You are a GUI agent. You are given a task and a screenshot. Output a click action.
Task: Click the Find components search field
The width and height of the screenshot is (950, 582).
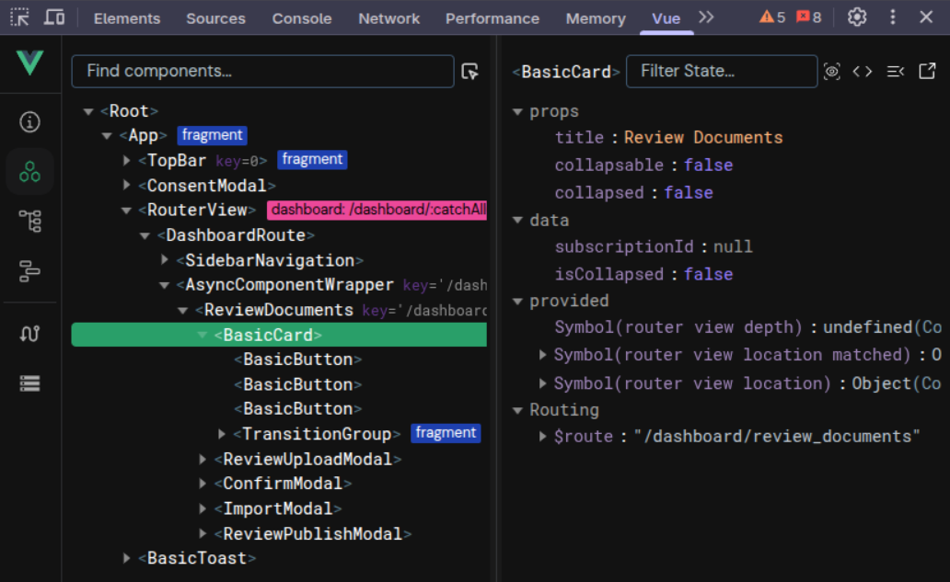coord(262,71)
